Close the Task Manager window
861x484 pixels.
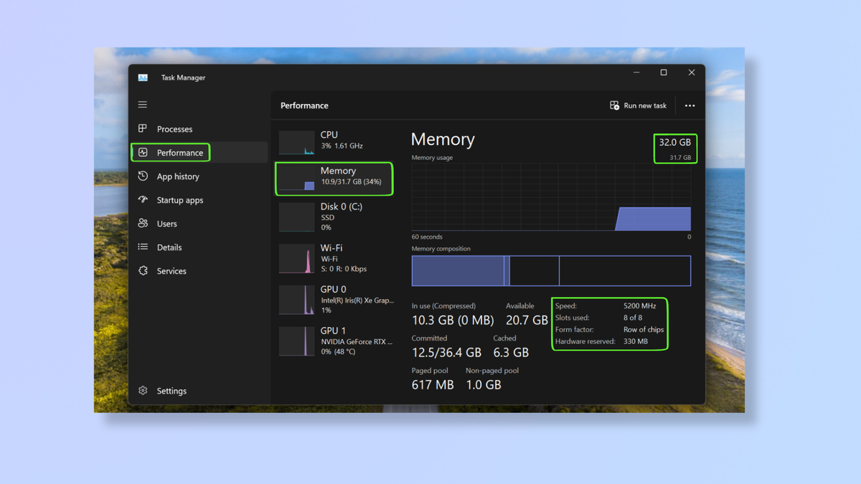tap(691, 72)
